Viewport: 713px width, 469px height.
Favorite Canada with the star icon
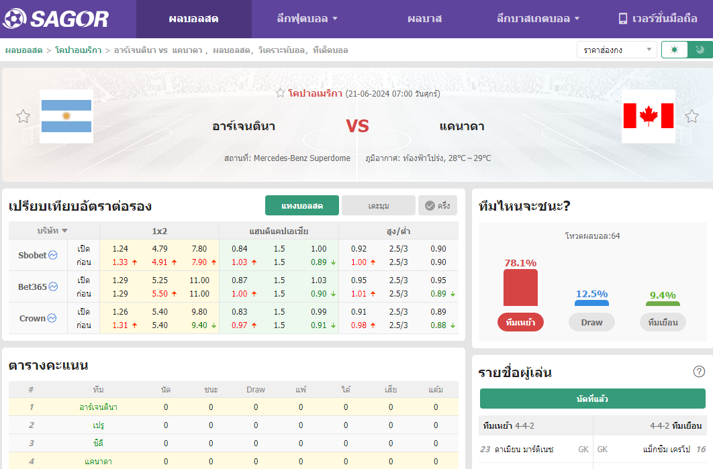(x=692, y=116)
